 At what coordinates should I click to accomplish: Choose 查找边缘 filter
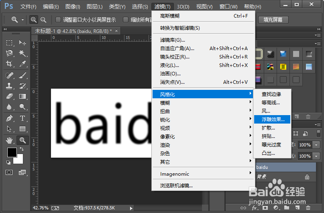pos(272,94)
